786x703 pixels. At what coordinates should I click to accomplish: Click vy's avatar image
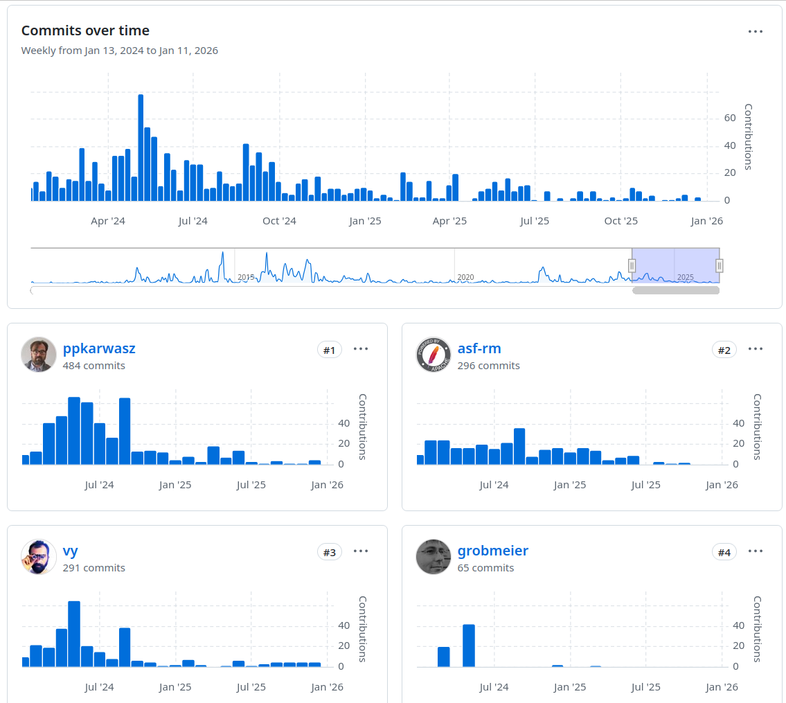coord(39,557)
